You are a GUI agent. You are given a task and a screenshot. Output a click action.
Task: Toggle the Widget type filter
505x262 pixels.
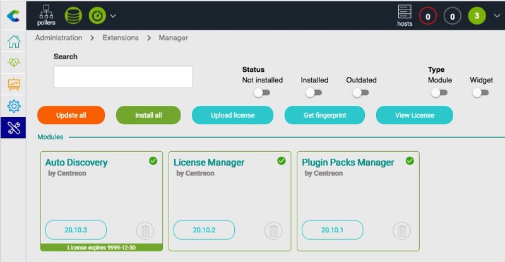point(480,93)
